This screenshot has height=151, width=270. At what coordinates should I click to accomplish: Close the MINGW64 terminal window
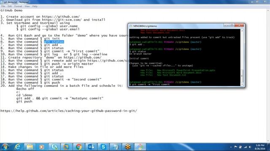click(x=239, y=25)
